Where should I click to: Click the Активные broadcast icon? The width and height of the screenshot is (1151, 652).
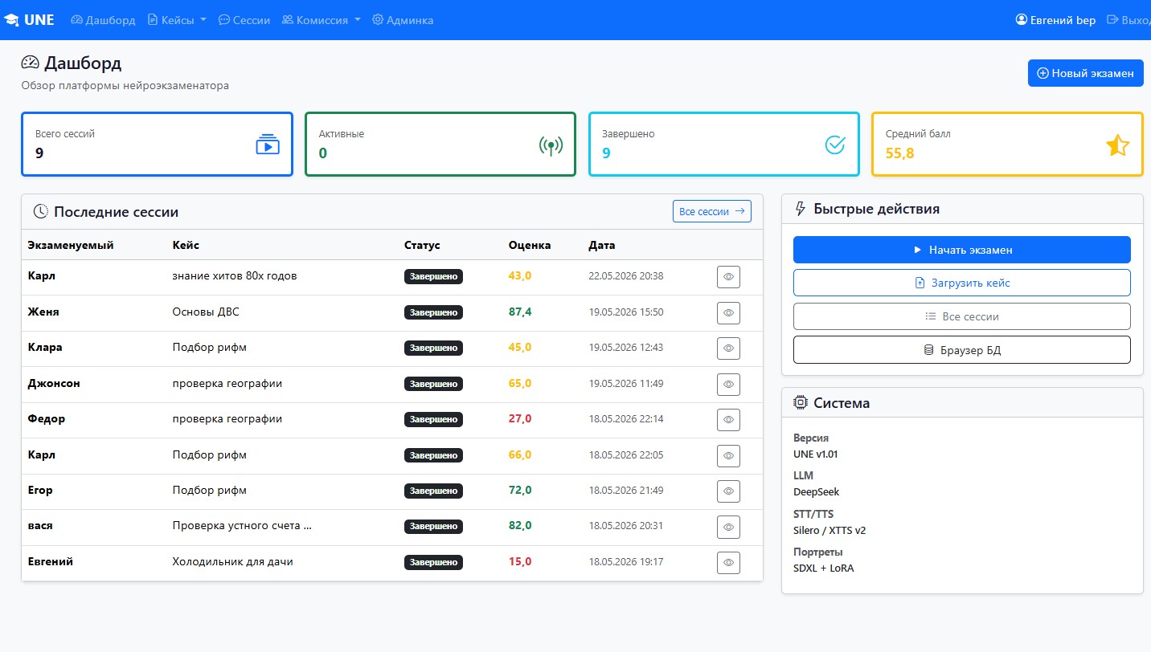coord(551,145)
